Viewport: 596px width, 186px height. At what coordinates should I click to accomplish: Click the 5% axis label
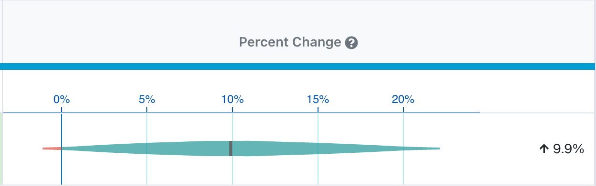tap(147, 100)
